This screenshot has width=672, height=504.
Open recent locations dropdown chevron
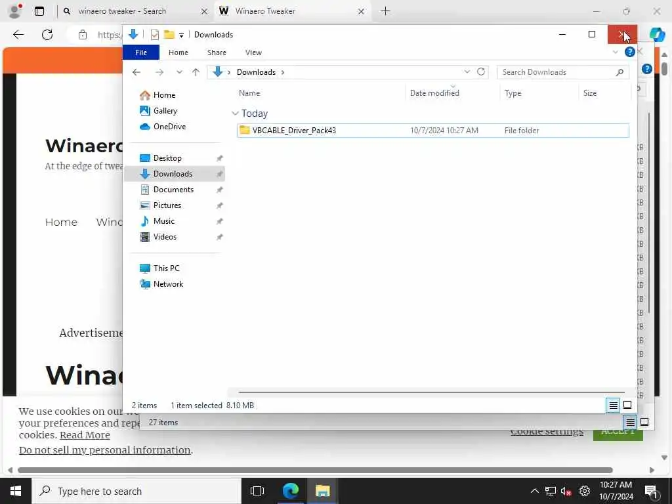tap(179, 72)
